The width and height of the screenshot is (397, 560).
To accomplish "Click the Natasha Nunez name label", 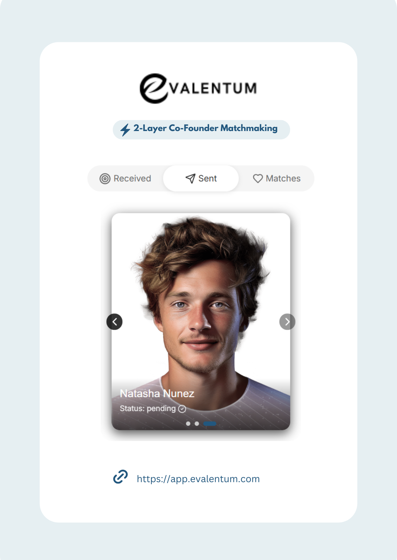I will coord(157,393).
